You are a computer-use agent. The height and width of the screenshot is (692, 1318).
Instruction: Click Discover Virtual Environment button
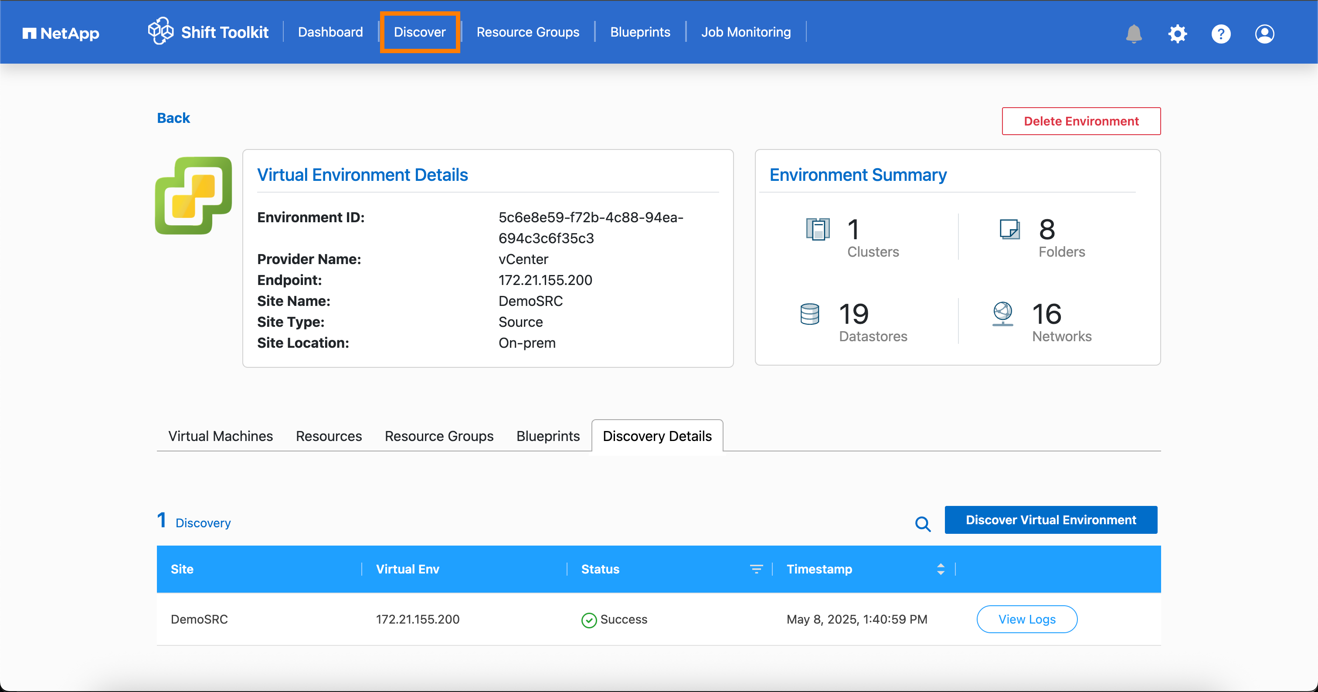point(1051,520)
